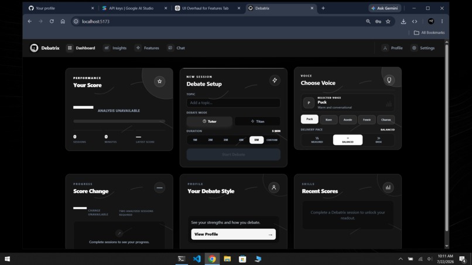Open the notification center icon
Image resolution: width=472 pixels, height=265 pixels.
point(463,259)
